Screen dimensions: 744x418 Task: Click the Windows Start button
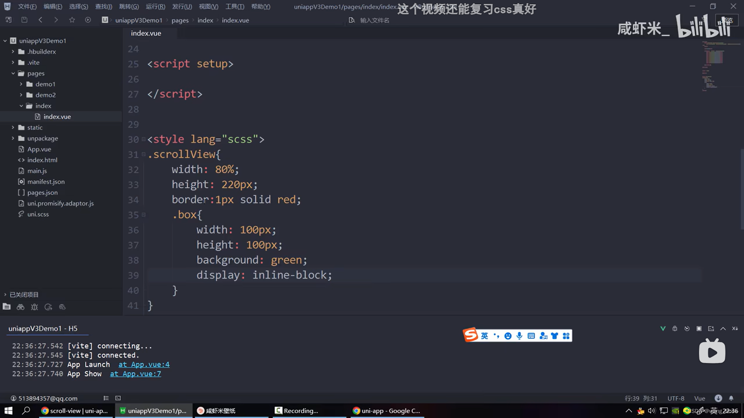(8, 411)
